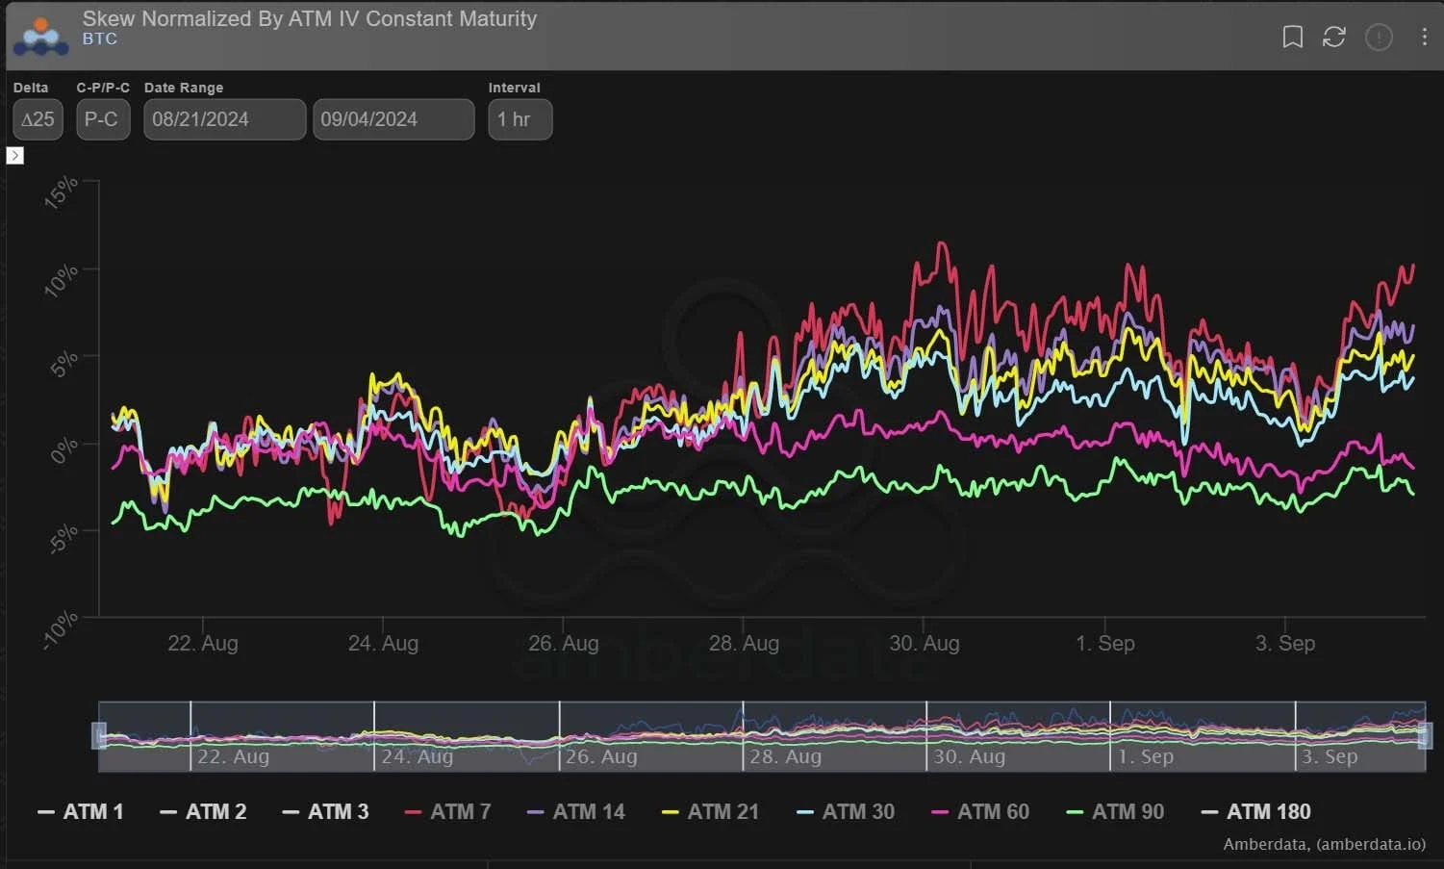The image size is (1444, 869).
Task: Click the Interval label
Action: (515, 88)
